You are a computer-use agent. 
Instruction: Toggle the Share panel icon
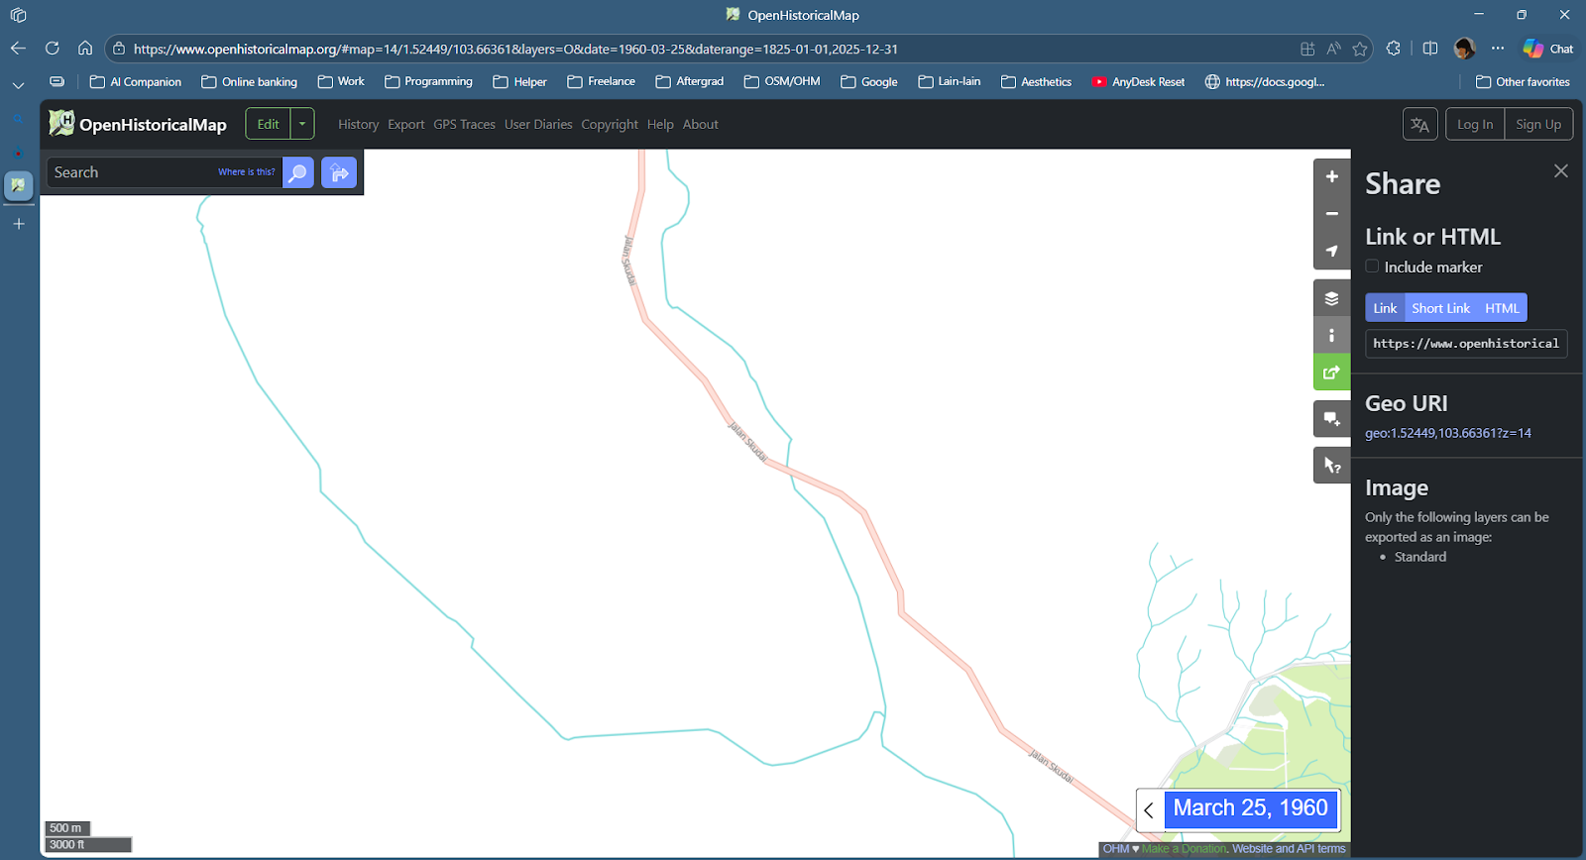1331,373
